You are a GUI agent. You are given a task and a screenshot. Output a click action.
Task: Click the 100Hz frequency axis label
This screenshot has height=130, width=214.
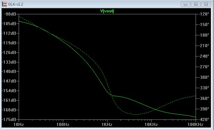tap(63, 124)
